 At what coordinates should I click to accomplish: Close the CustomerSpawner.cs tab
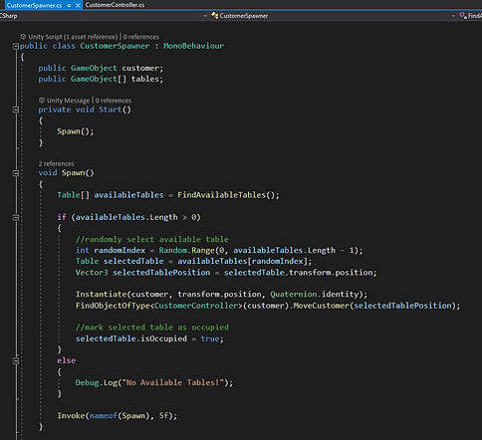pyautogui.click(x=78, y=5)
